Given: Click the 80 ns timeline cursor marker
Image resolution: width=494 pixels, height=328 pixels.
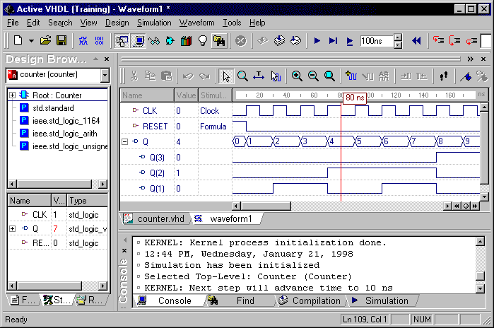Looking at the screenshot, I should (355, 98).
